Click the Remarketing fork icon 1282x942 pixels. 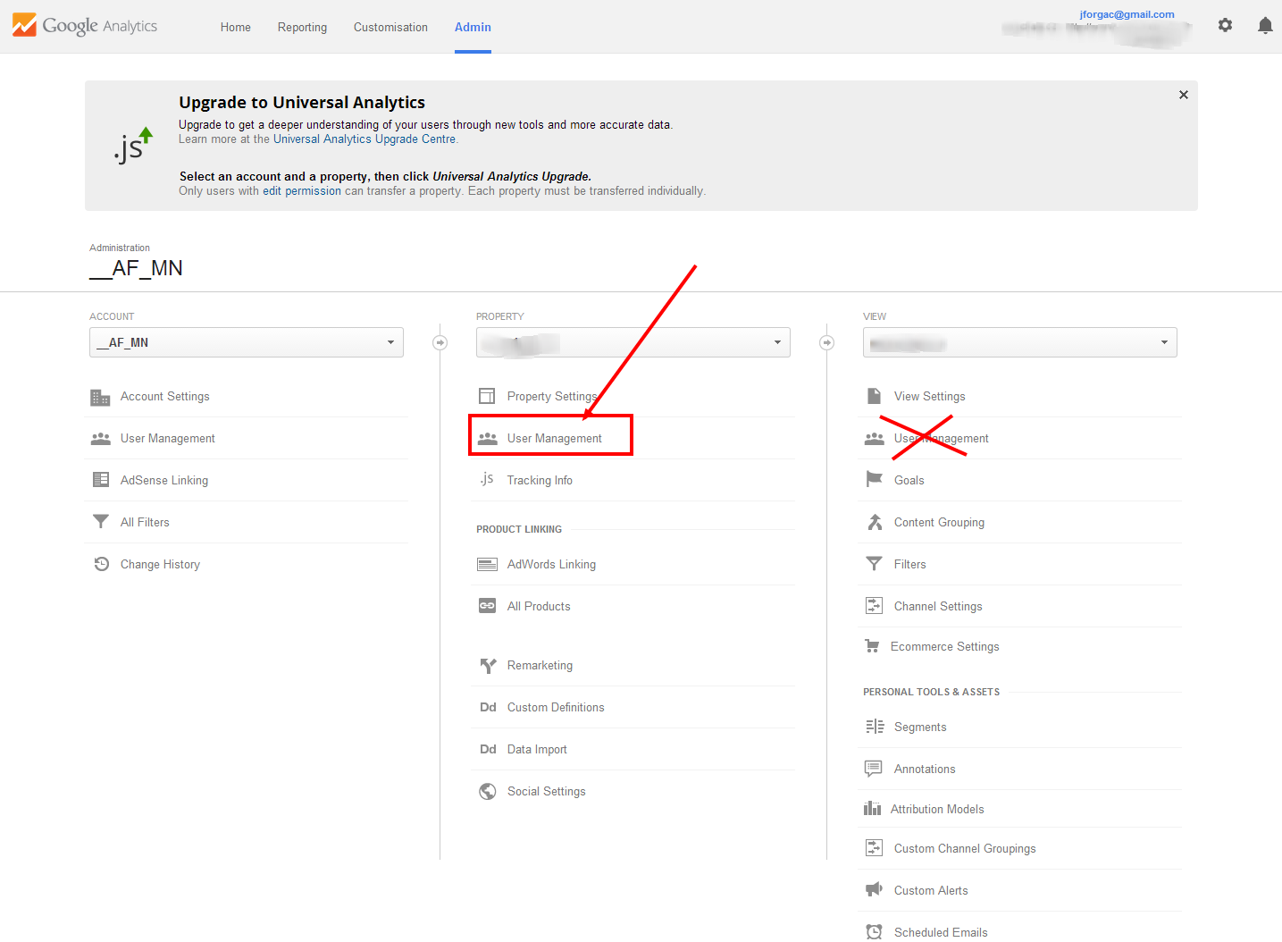coord(488,666)
